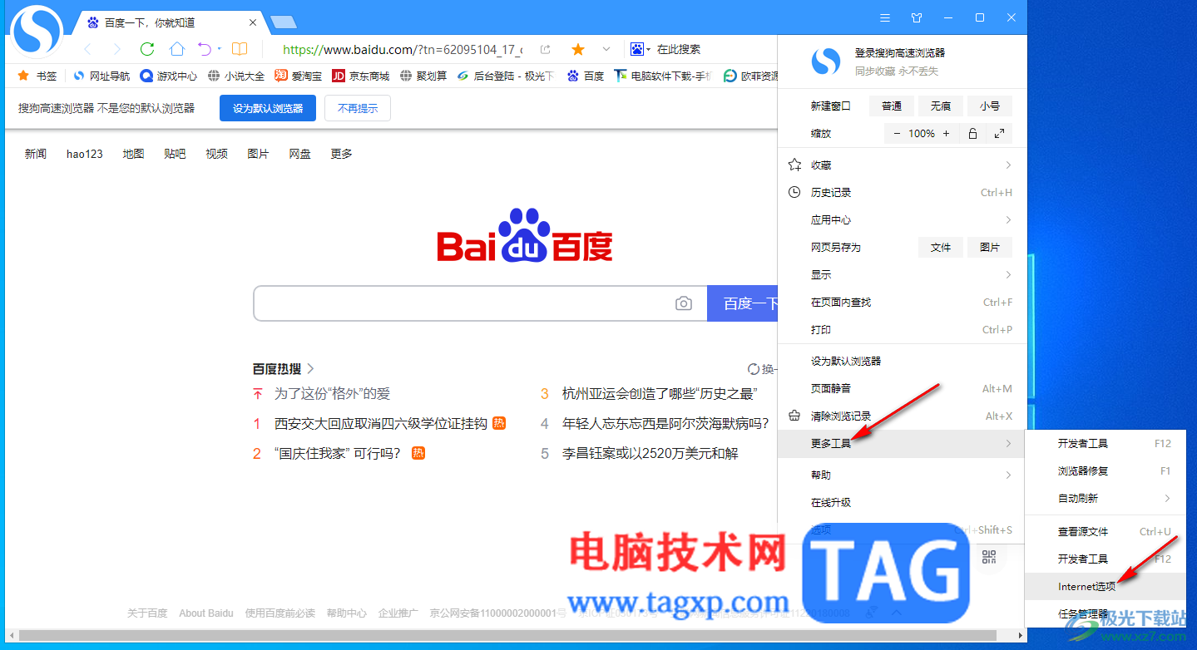Screen dimensions: 1197x650
Task: Click the purple undo closed-tab icon
Action: click(205, 49)
